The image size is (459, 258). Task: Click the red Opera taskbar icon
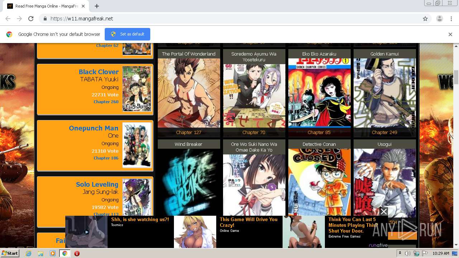point(77,253)
